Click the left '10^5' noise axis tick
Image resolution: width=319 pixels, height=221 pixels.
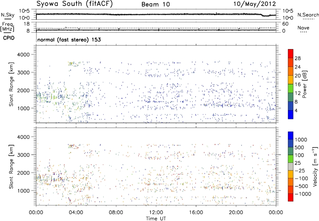(x=24, y=11)
